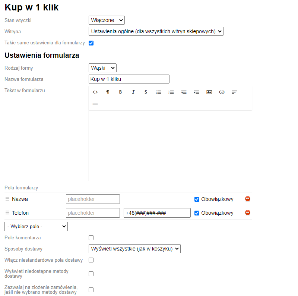Apply strikethrough formatting in editor
298x296 pixels.
(x=146, y=92)
